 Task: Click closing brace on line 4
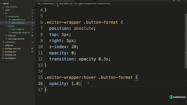tap(46, 10)
